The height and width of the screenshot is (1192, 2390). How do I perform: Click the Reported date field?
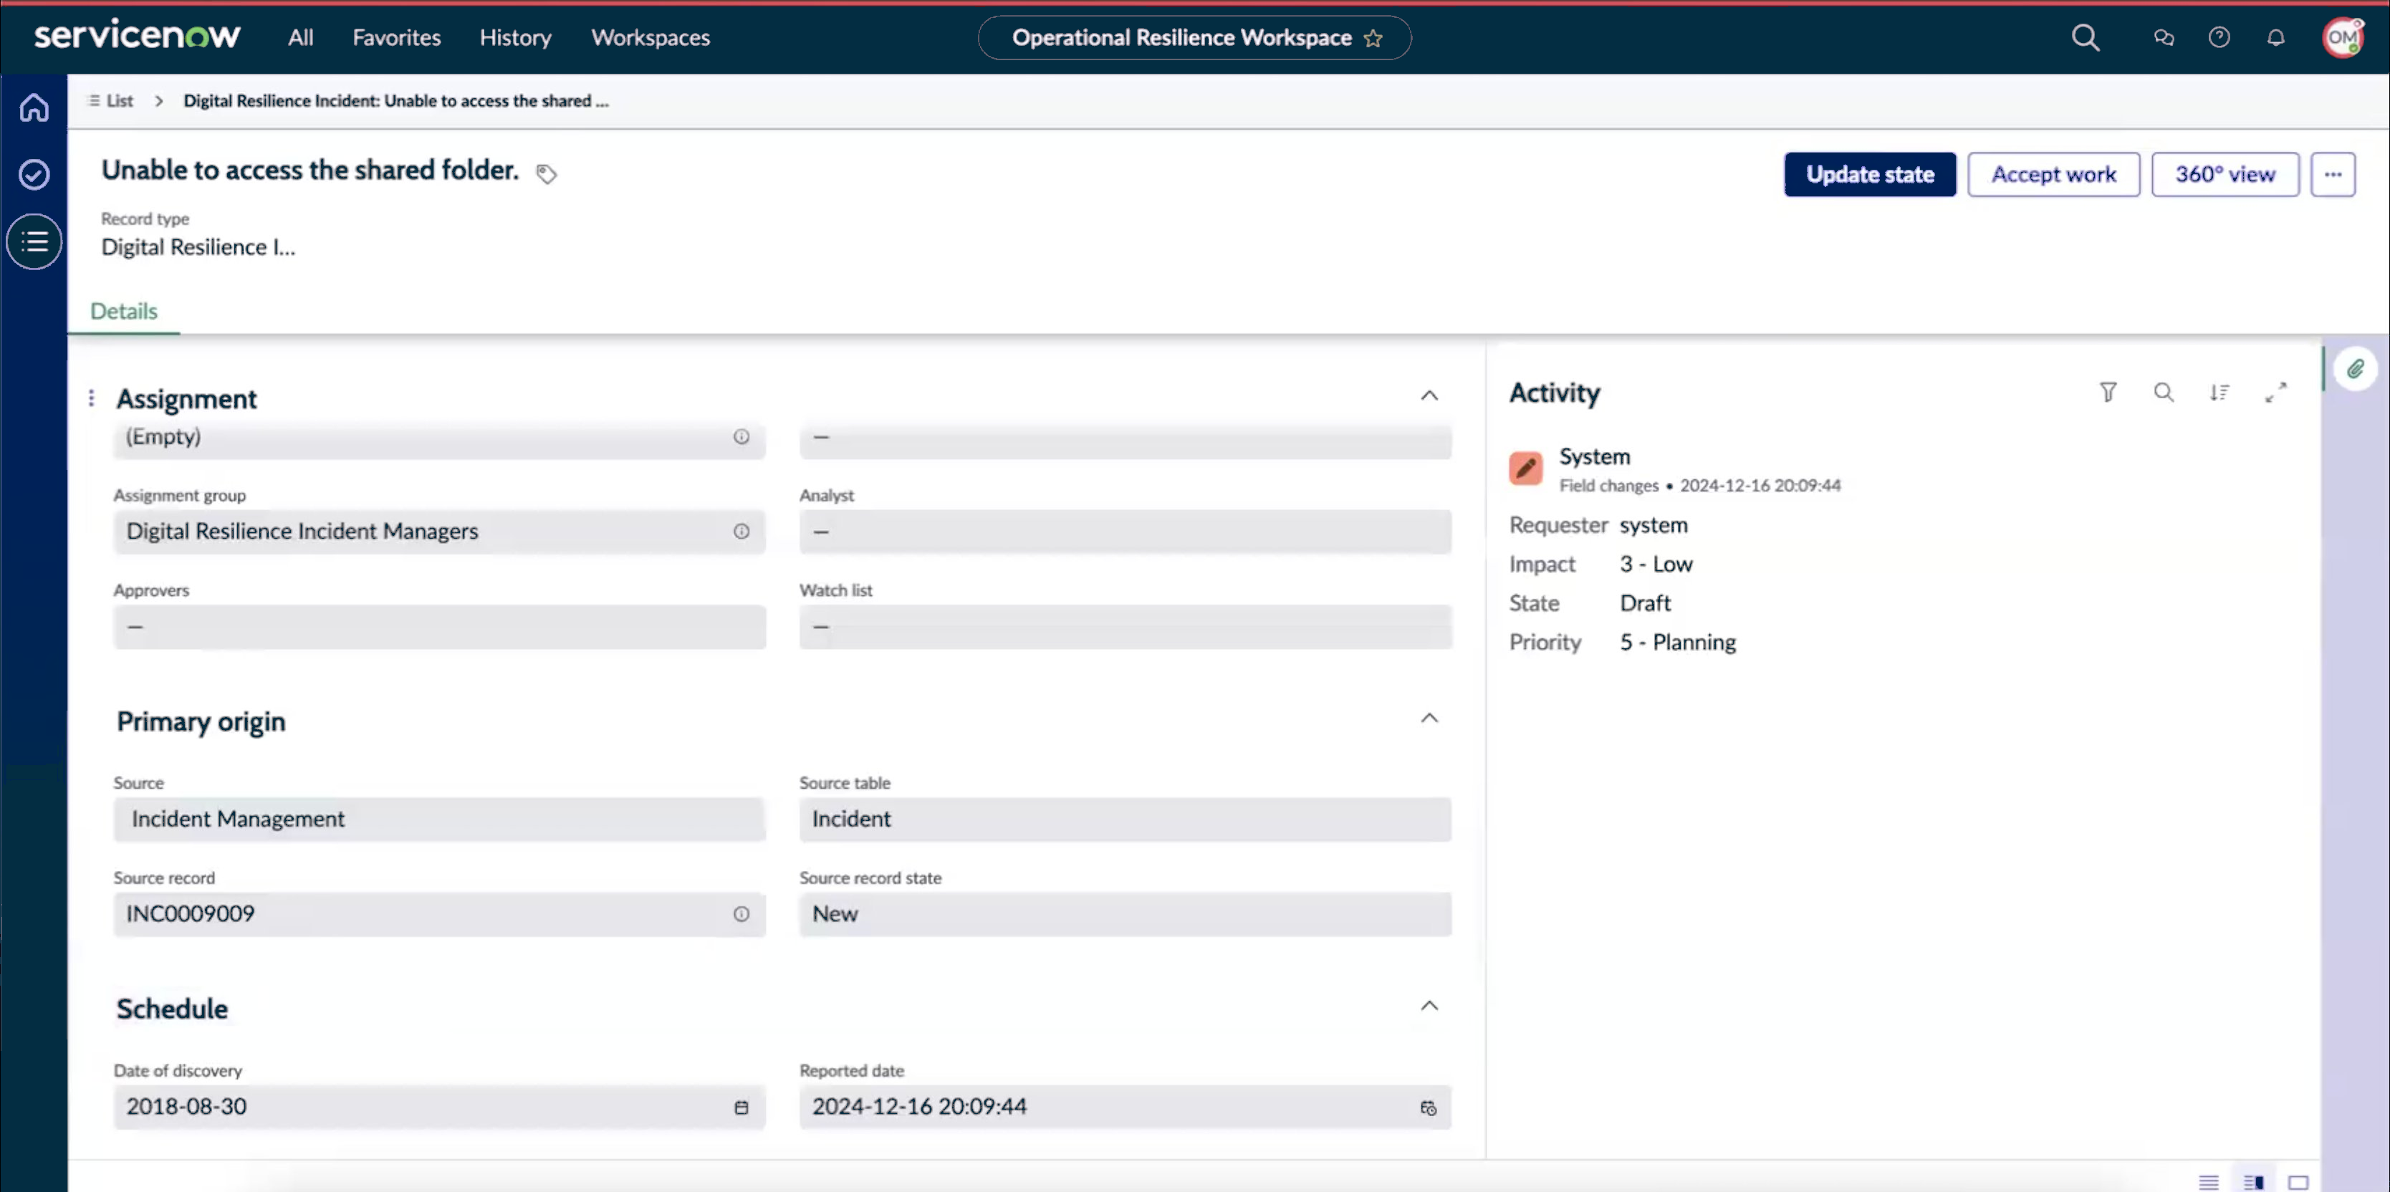point(1126,1107)
